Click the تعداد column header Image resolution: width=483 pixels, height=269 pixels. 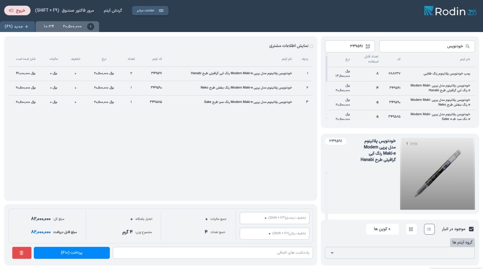click(131, 59)
